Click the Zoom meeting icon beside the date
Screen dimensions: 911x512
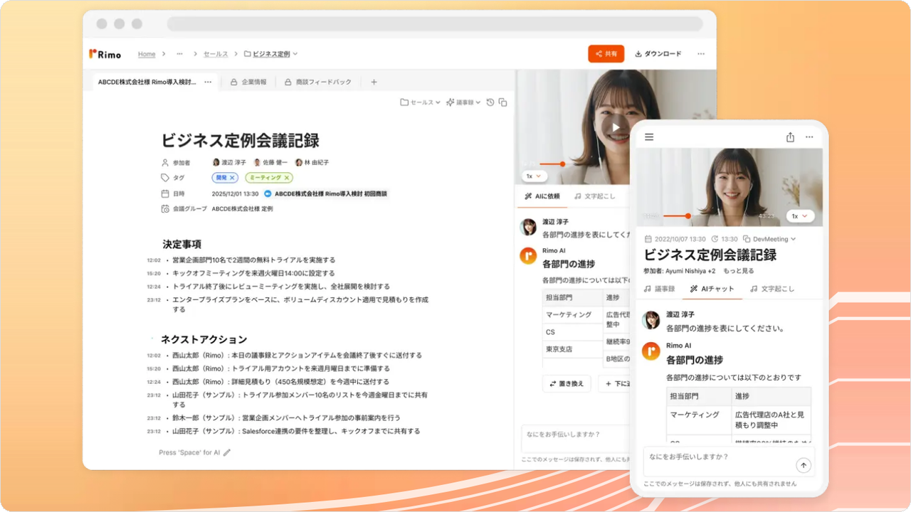pyautogui.click(x=268, y=193)
